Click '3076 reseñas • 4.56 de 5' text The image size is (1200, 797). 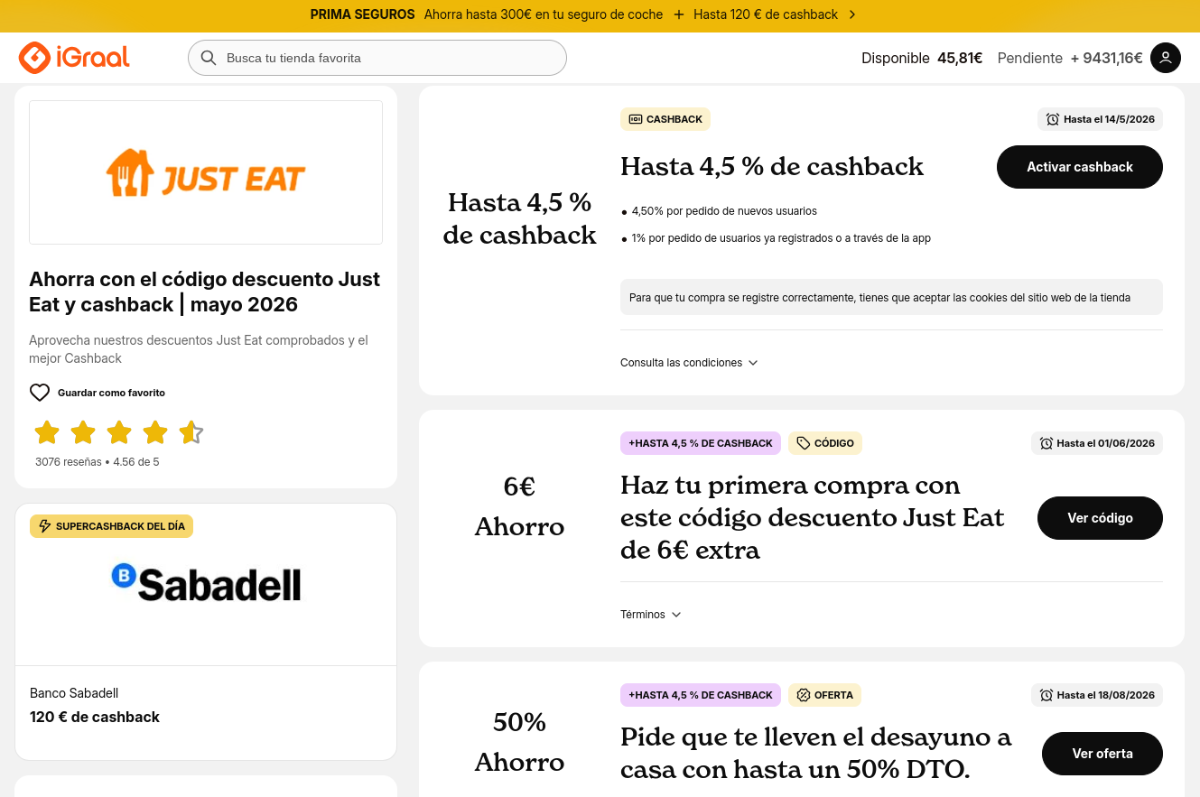[98, 462]
